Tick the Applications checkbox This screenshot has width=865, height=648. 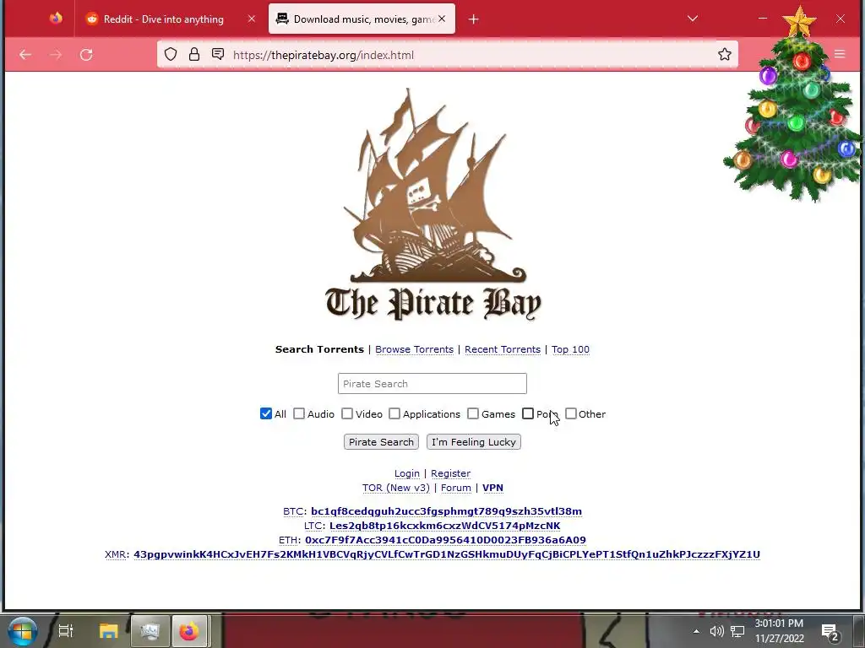394,413
